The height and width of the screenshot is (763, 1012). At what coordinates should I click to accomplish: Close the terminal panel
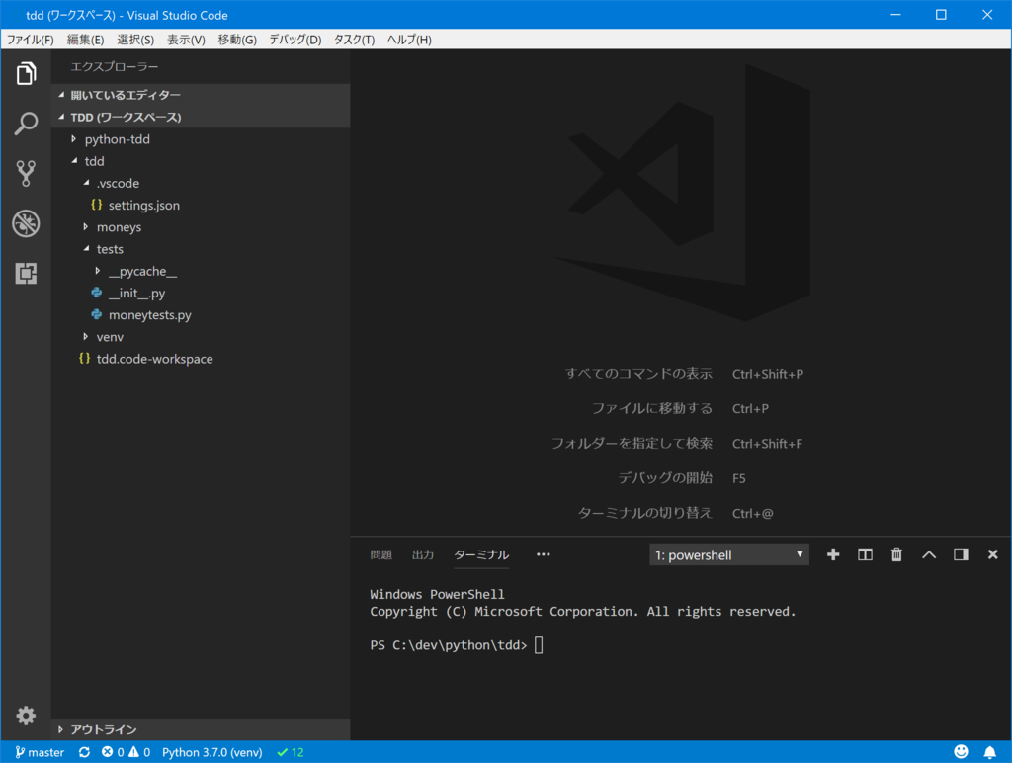992,554
